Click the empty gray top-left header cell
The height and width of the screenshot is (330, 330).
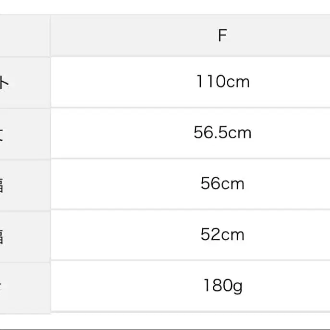[x=24, y=36]
